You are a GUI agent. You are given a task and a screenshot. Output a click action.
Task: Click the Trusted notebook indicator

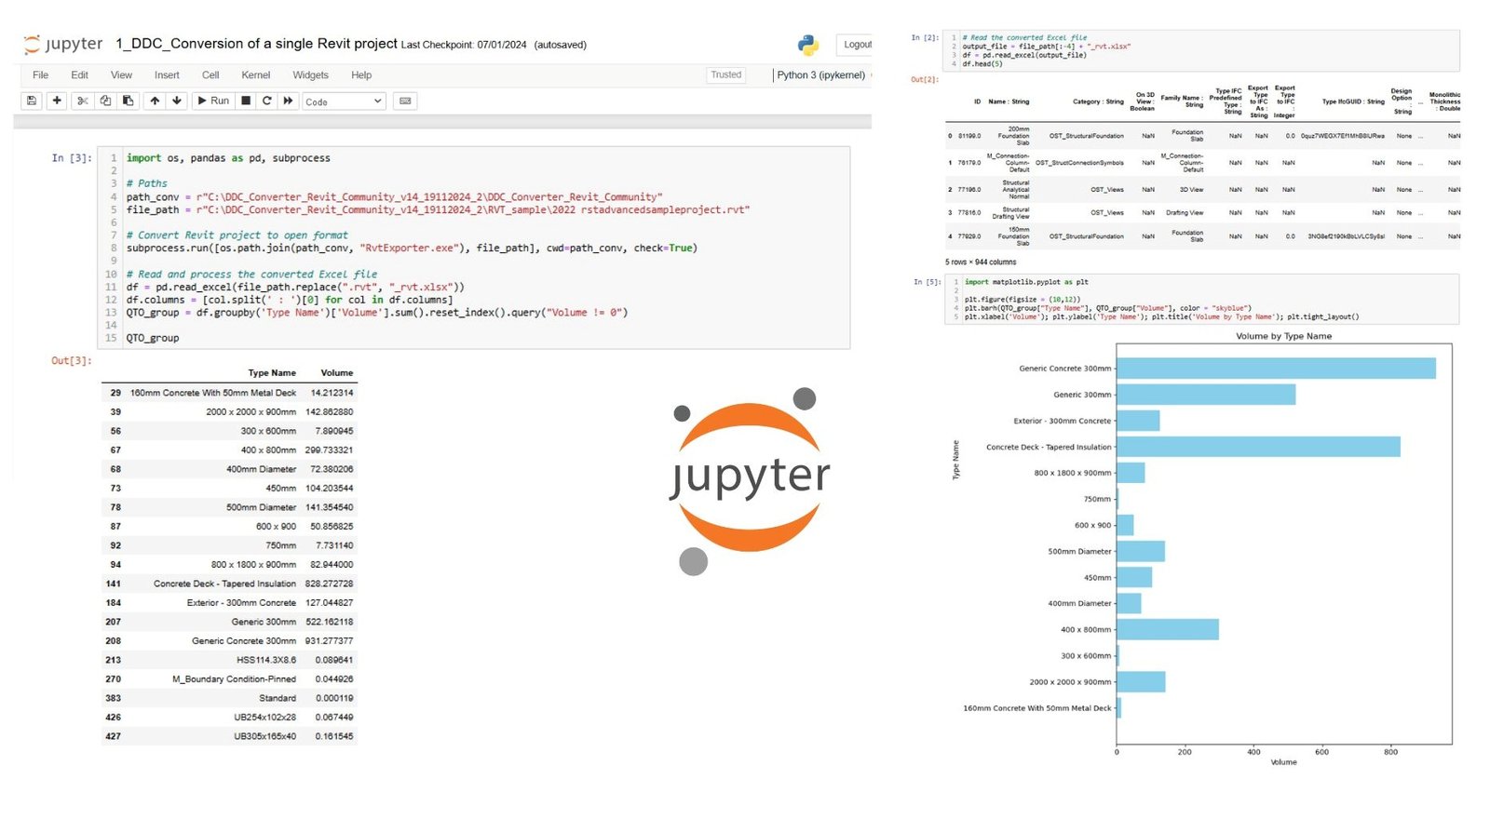click(x=726, y=75)
